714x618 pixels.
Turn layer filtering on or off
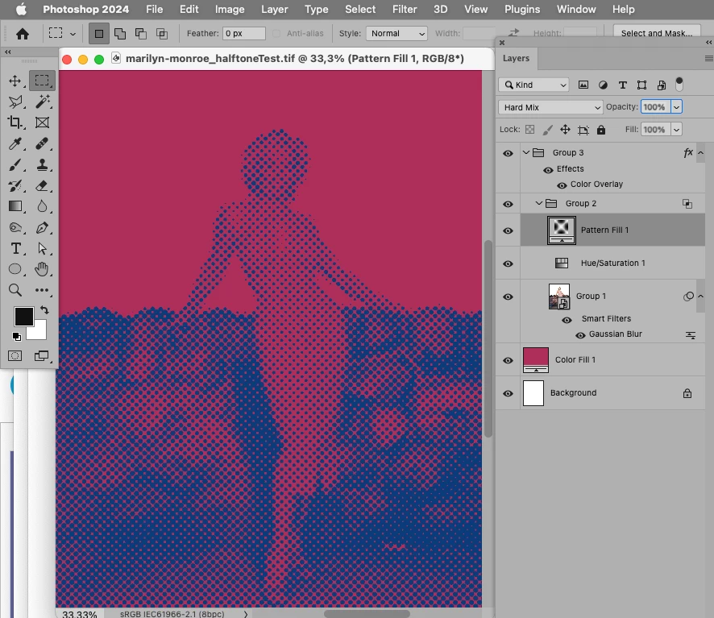679,85
